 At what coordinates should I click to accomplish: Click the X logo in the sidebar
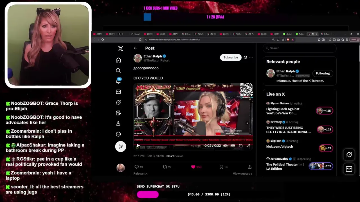point(121,49)
